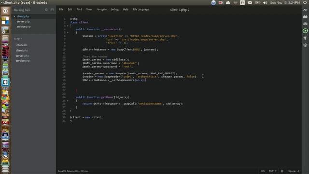309x174 pixels.
Task: Click the '//set the header' comment line
Action: [x=95, y=57]
